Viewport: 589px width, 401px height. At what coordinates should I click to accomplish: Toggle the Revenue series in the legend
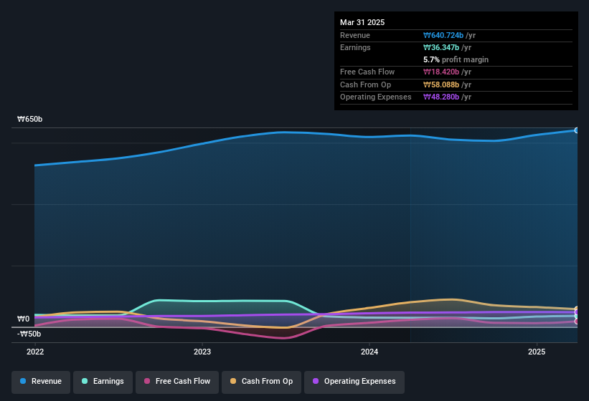click(x=41, y=382)
